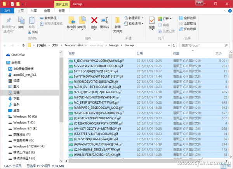Sort by the 日期 (Date) column header
The image size is (233, 169).
140,53
